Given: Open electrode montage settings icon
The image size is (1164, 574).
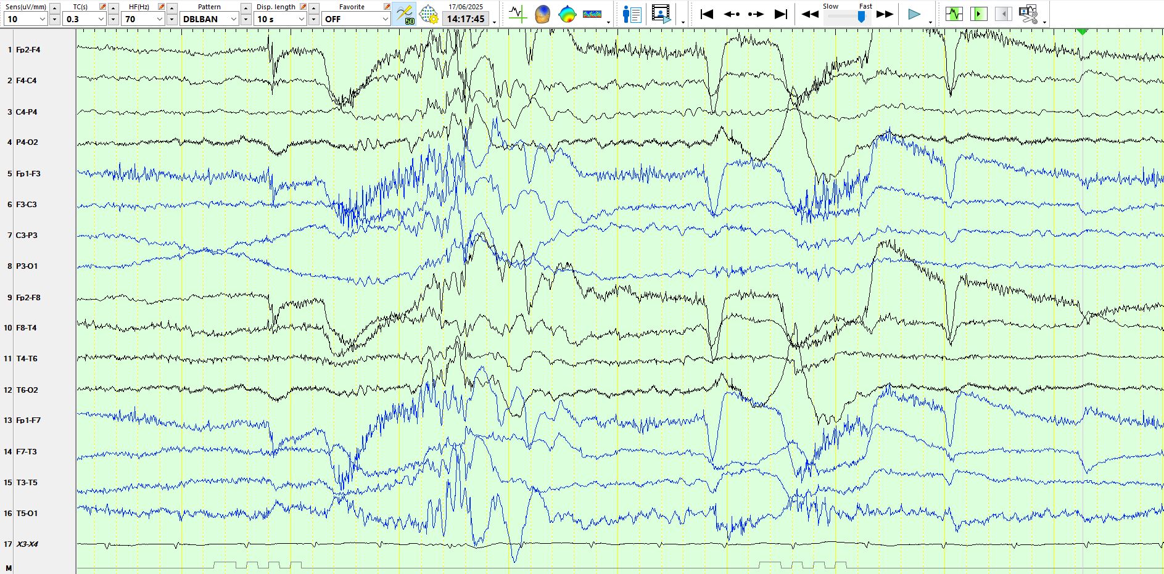Looking at the screenshot, I should pos(429,14).
